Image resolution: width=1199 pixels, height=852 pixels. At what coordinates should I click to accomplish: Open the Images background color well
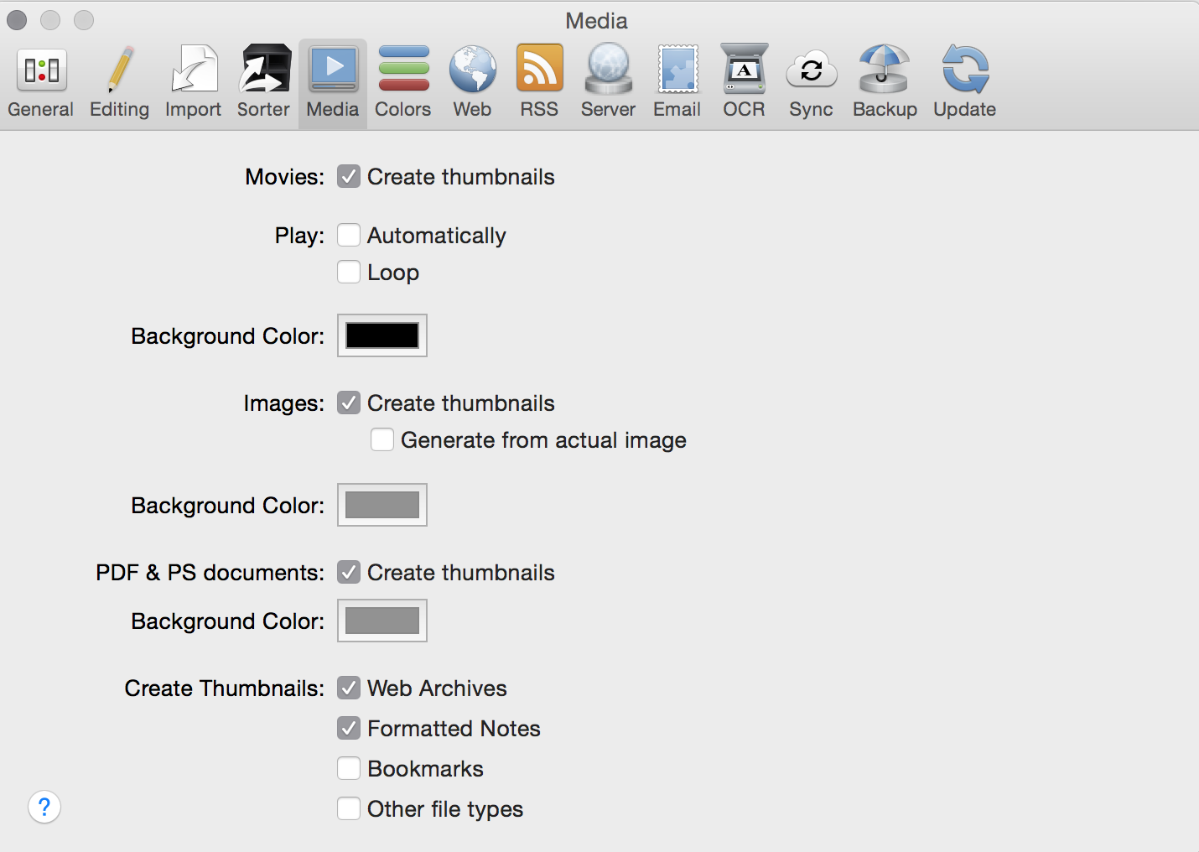coord(382,505)
